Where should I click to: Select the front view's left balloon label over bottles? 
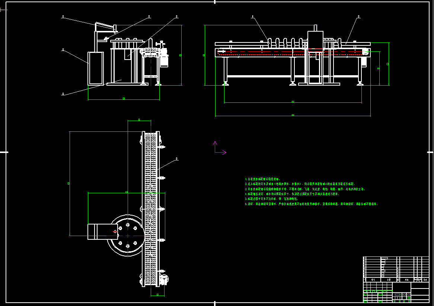pyautogui.click(x=252, y=17)
